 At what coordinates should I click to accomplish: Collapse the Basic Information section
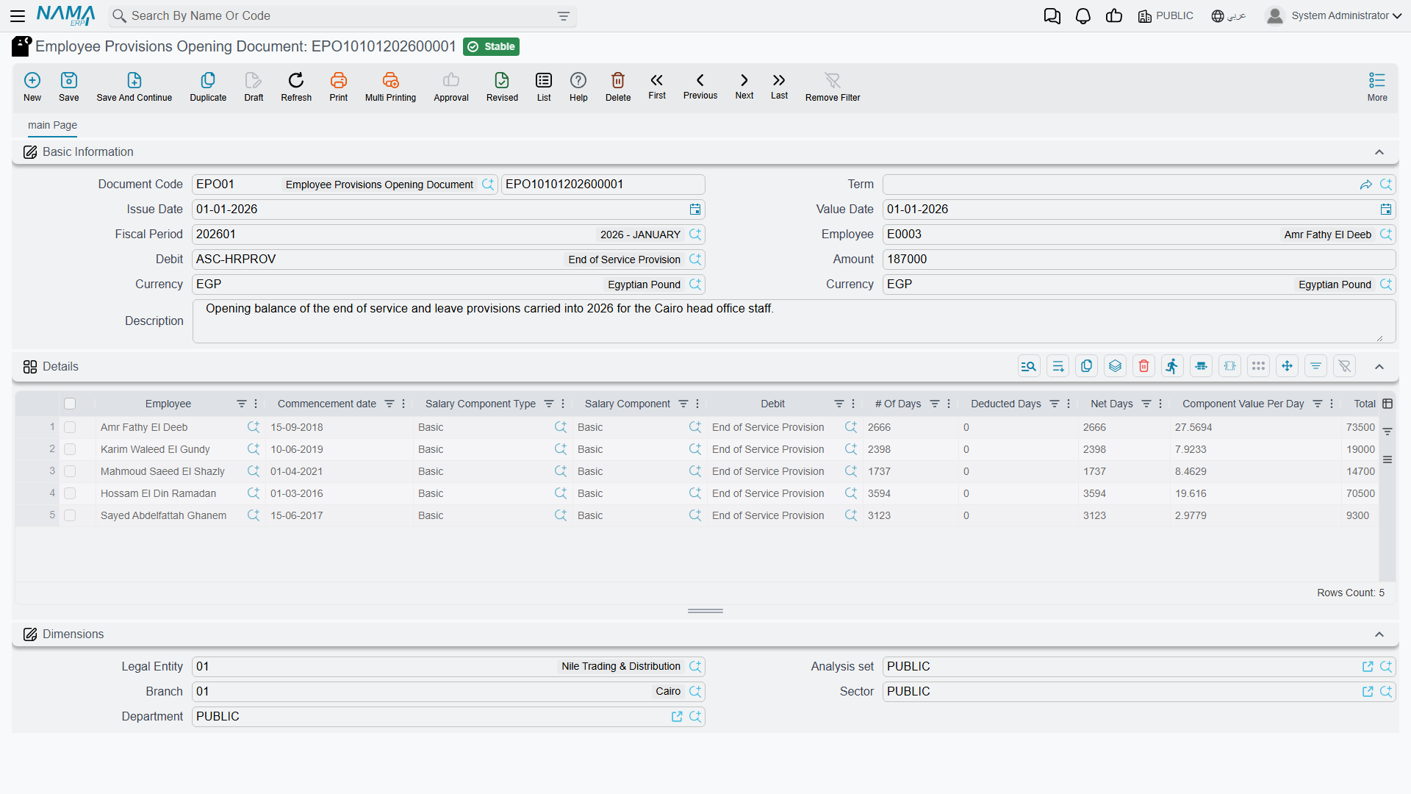1379,152
